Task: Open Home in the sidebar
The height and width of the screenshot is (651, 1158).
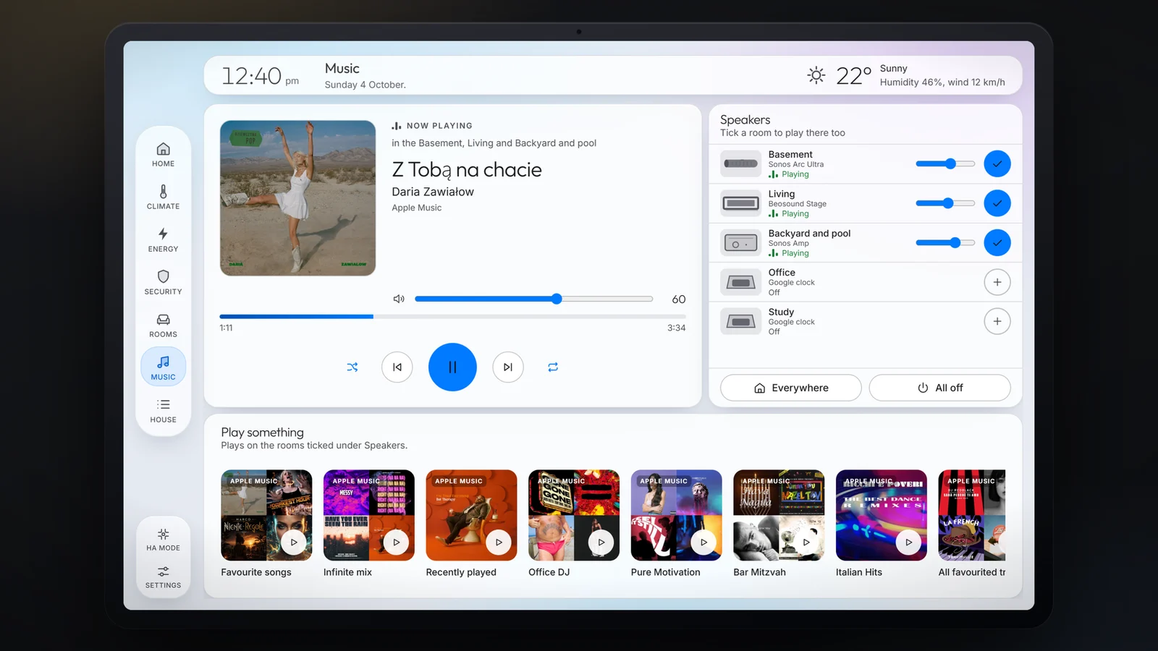Action: click(164, 155)
